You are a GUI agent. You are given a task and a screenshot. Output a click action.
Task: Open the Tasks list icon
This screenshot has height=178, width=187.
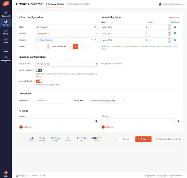click(x=6, y=39)
